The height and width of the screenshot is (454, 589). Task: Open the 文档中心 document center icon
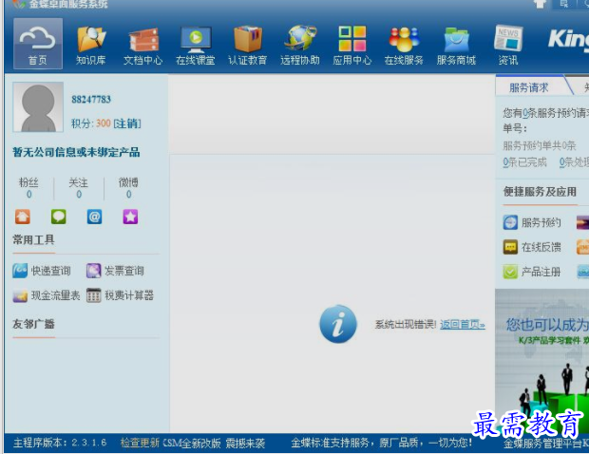pos(143,45)
